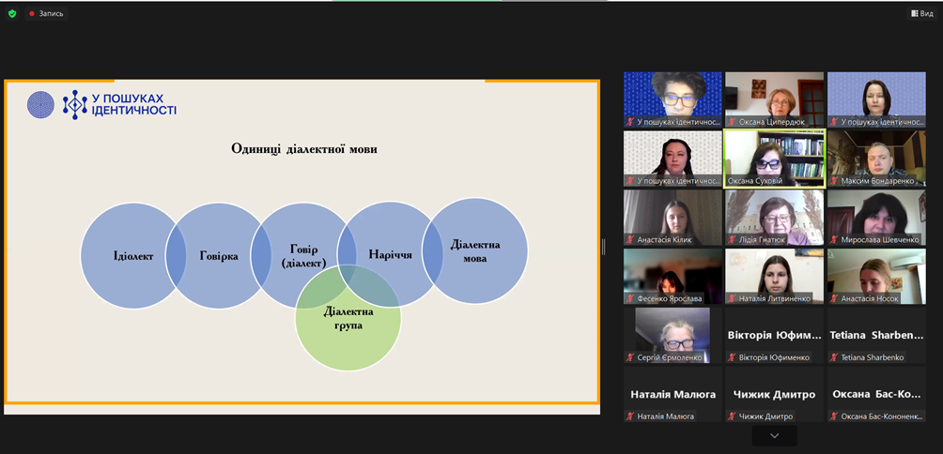Click the muted mic icon beside Лідія Гнатюк
This screenshot has width=943, height=454.
click(733, 239)
